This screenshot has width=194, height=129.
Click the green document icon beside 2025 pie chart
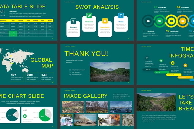click(x=25, y=116)
